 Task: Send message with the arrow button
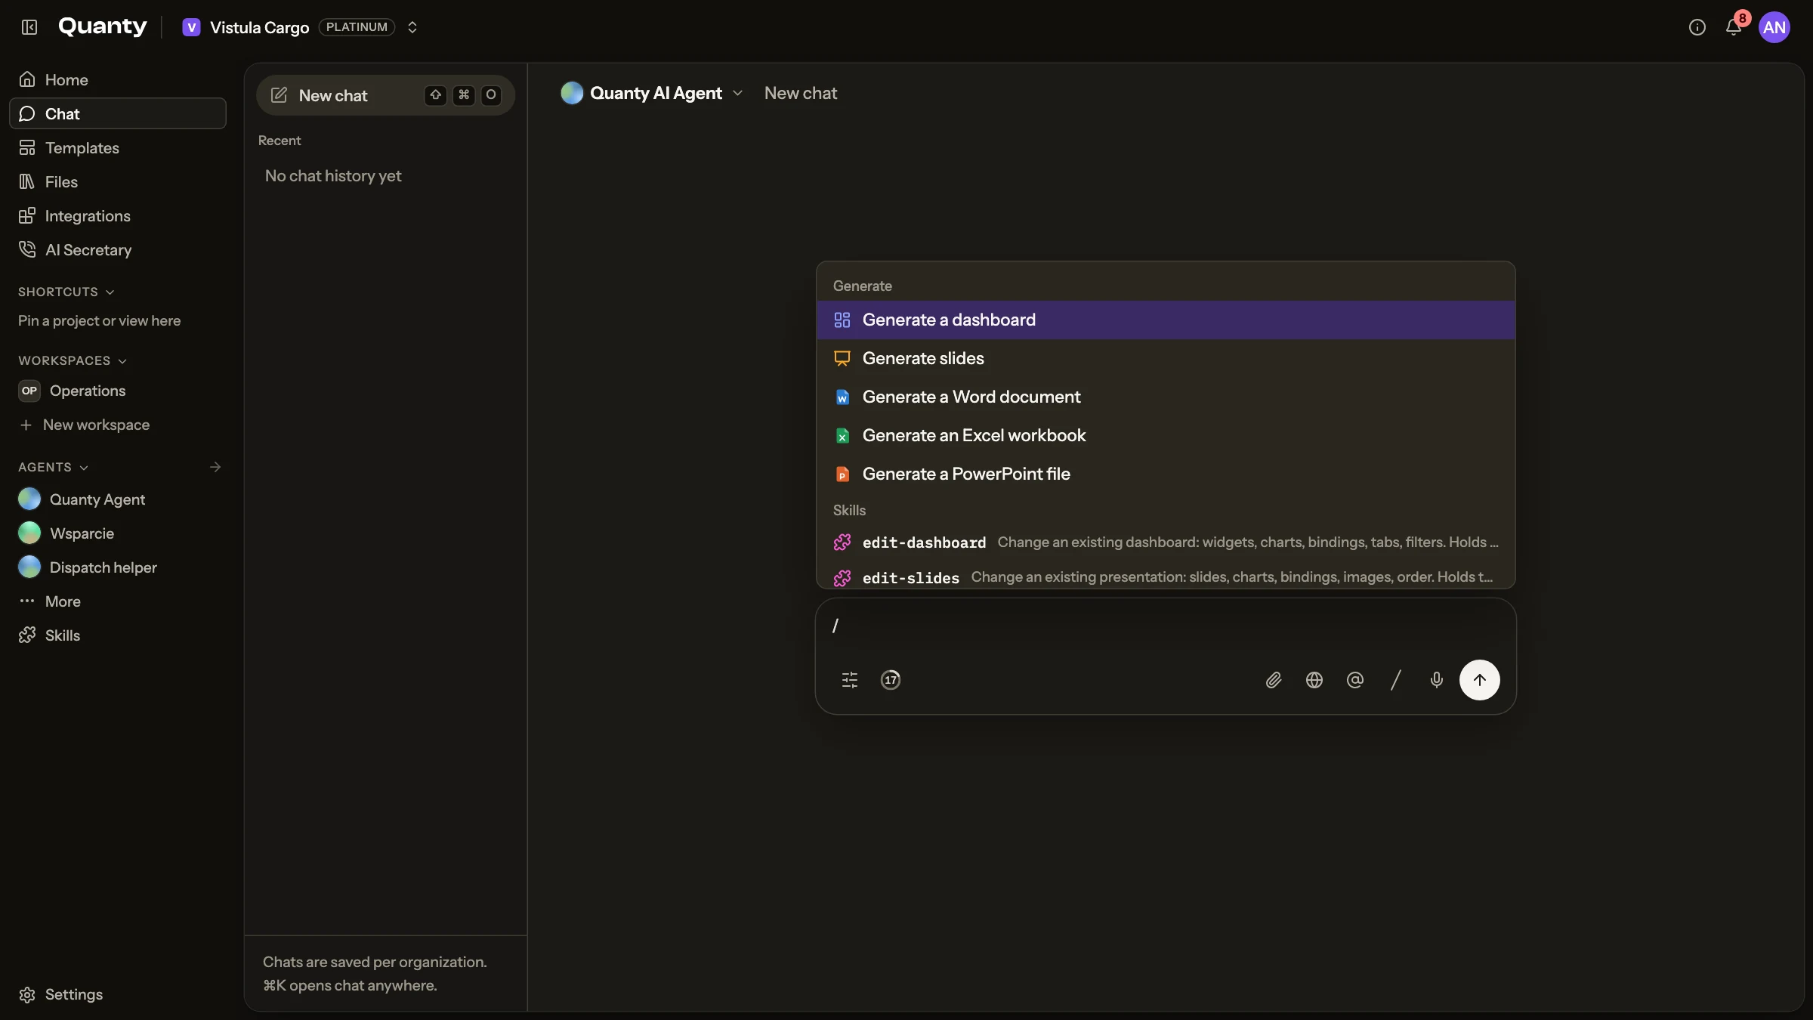1480,680
